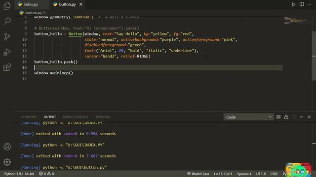
Task: Open the Run and Debug view
Action: 7,52
